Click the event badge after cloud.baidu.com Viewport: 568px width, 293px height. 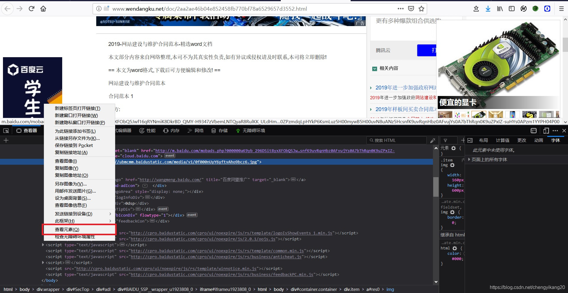170,156
